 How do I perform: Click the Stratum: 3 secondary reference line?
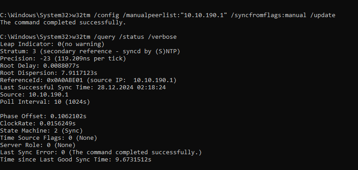pos(90,51)
